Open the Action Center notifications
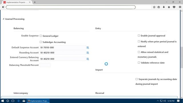This screenshot has width=183, height=103. tap(178, 101)
